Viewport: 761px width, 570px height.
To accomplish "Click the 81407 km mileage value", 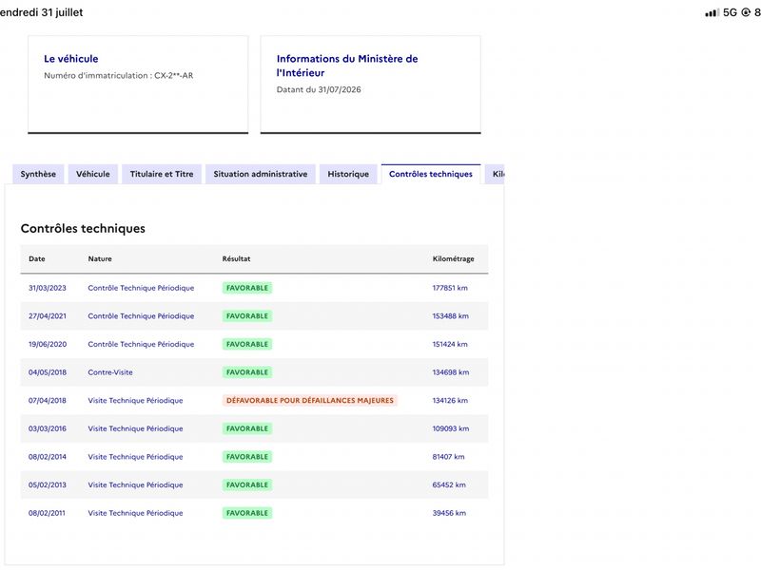I will (x=448, y=457).
